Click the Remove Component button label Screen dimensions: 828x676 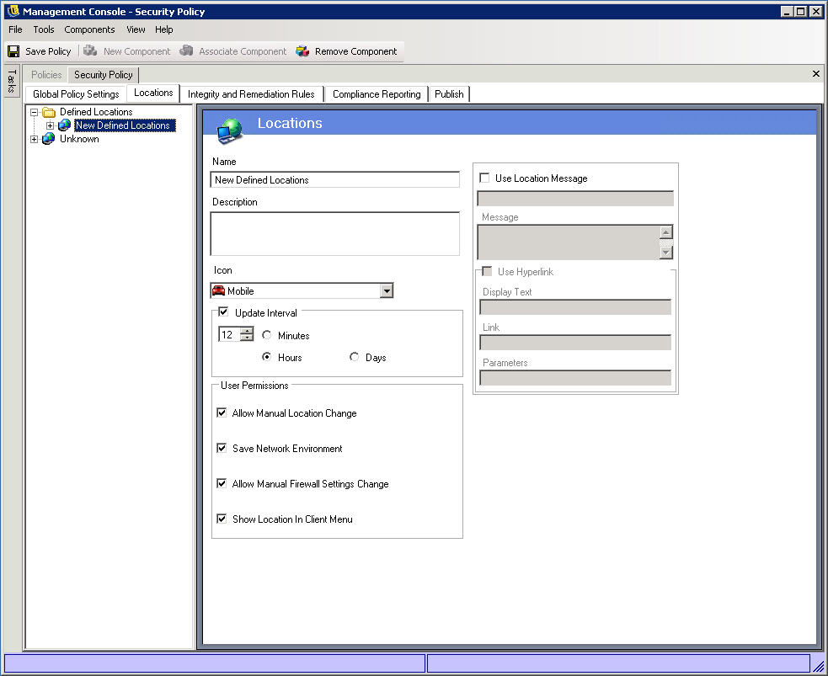point(356,51)
